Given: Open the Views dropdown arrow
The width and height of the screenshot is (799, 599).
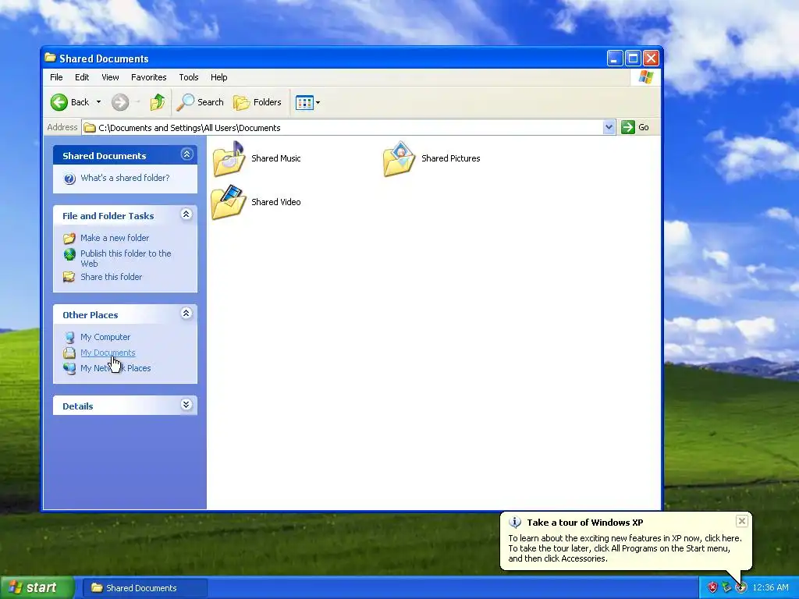Looking at the screenshot, I should click(318, 102).
